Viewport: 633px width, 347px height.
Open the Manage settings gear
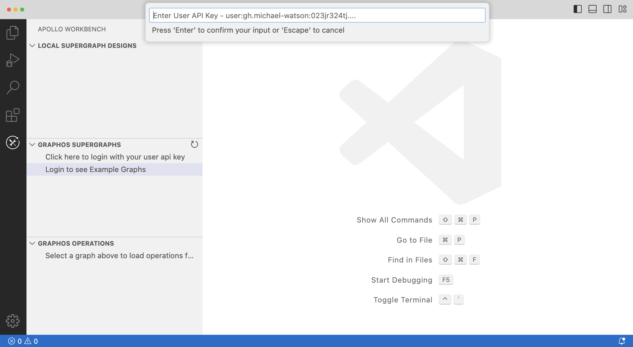13,321
